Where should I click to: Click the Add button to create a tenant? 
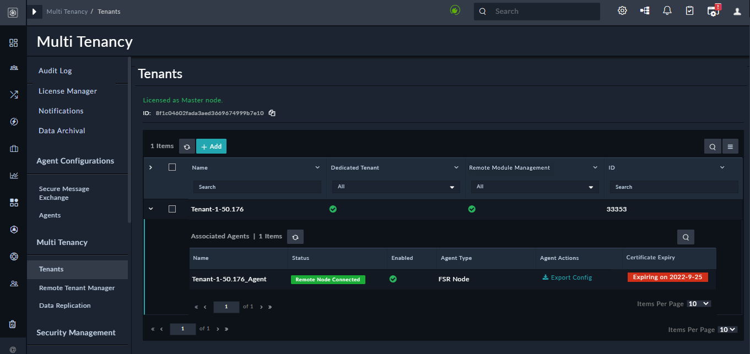click(211, 146)
